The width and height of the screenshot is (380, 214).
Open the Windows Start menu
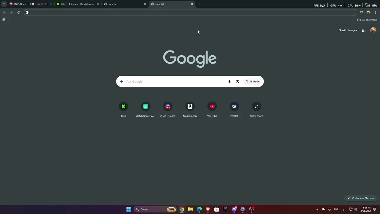tap(129, 209)
